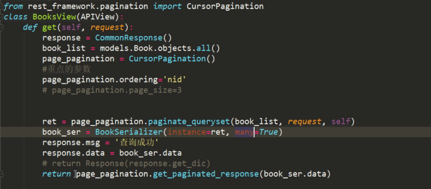
Task: Click models.Book.objects.all() expression
Action: [159, 48]
